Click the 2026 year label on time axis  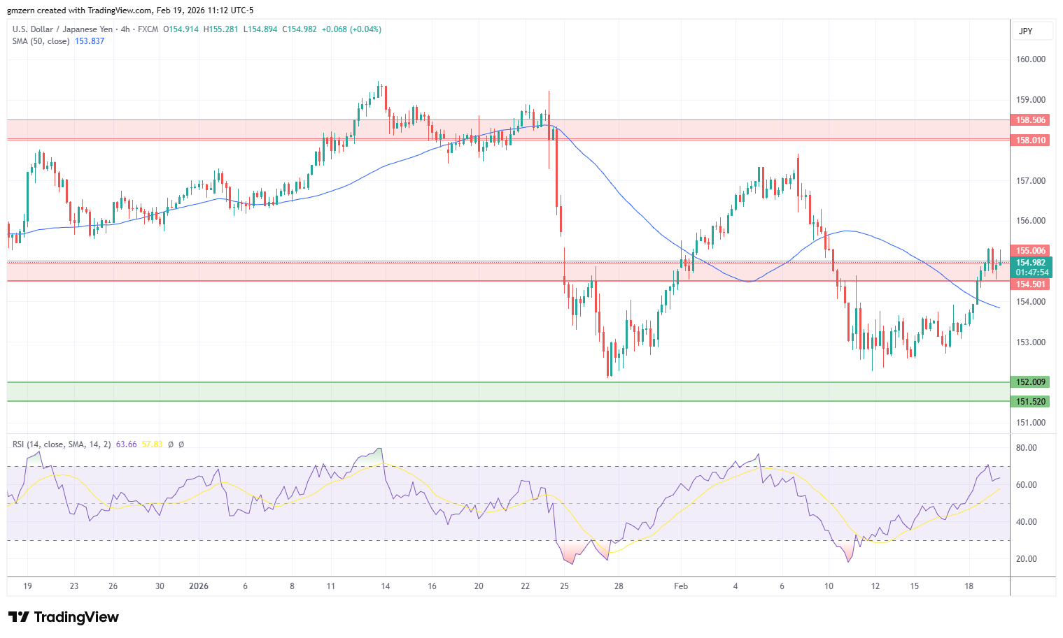pos(199,586)
